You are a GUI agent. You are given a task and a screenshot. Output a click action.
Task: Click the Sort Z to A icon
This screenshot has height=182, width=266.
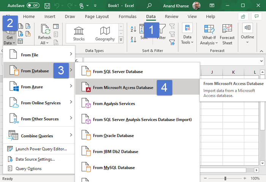[133, 39]
